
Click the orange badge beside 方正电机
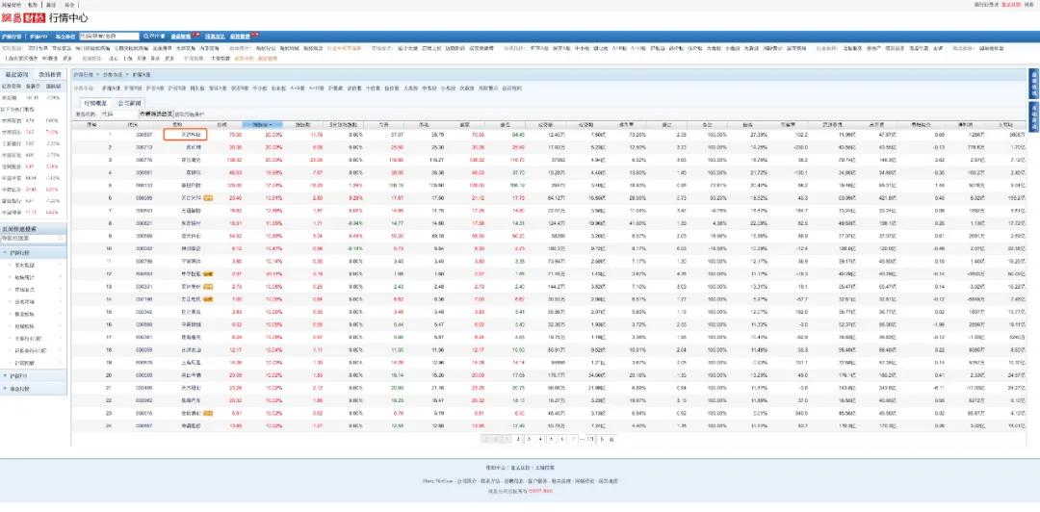208,299
